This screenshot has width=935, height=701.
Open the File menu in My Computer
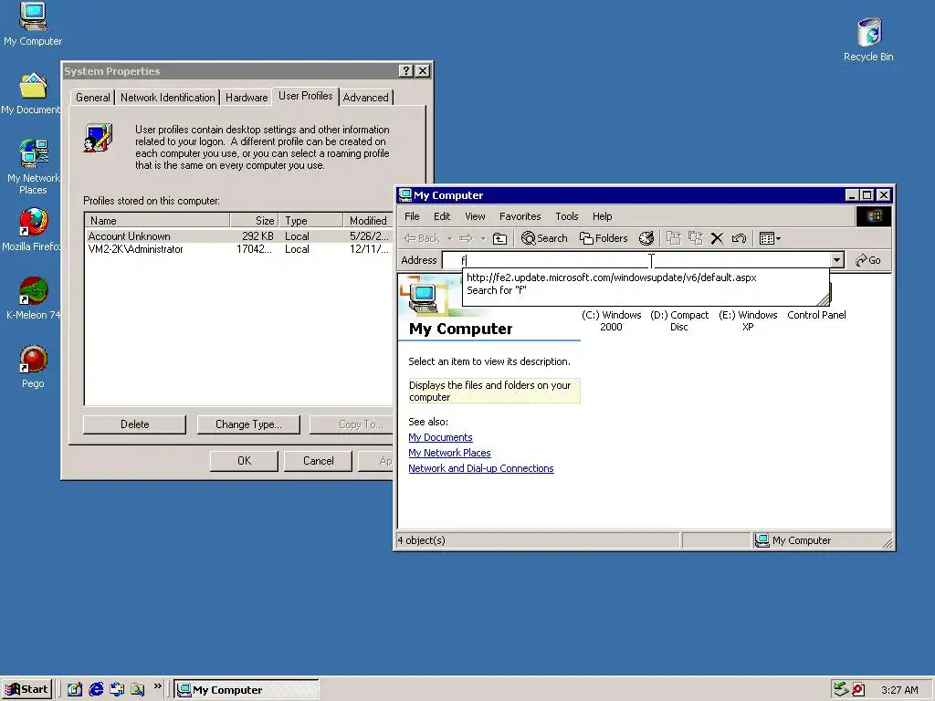pos(412,216)
